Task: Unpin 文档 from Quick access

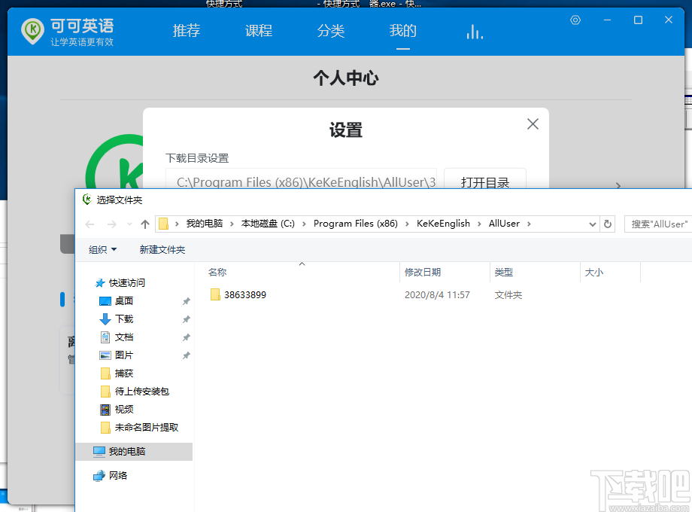Action: click(x=186, y=337)
